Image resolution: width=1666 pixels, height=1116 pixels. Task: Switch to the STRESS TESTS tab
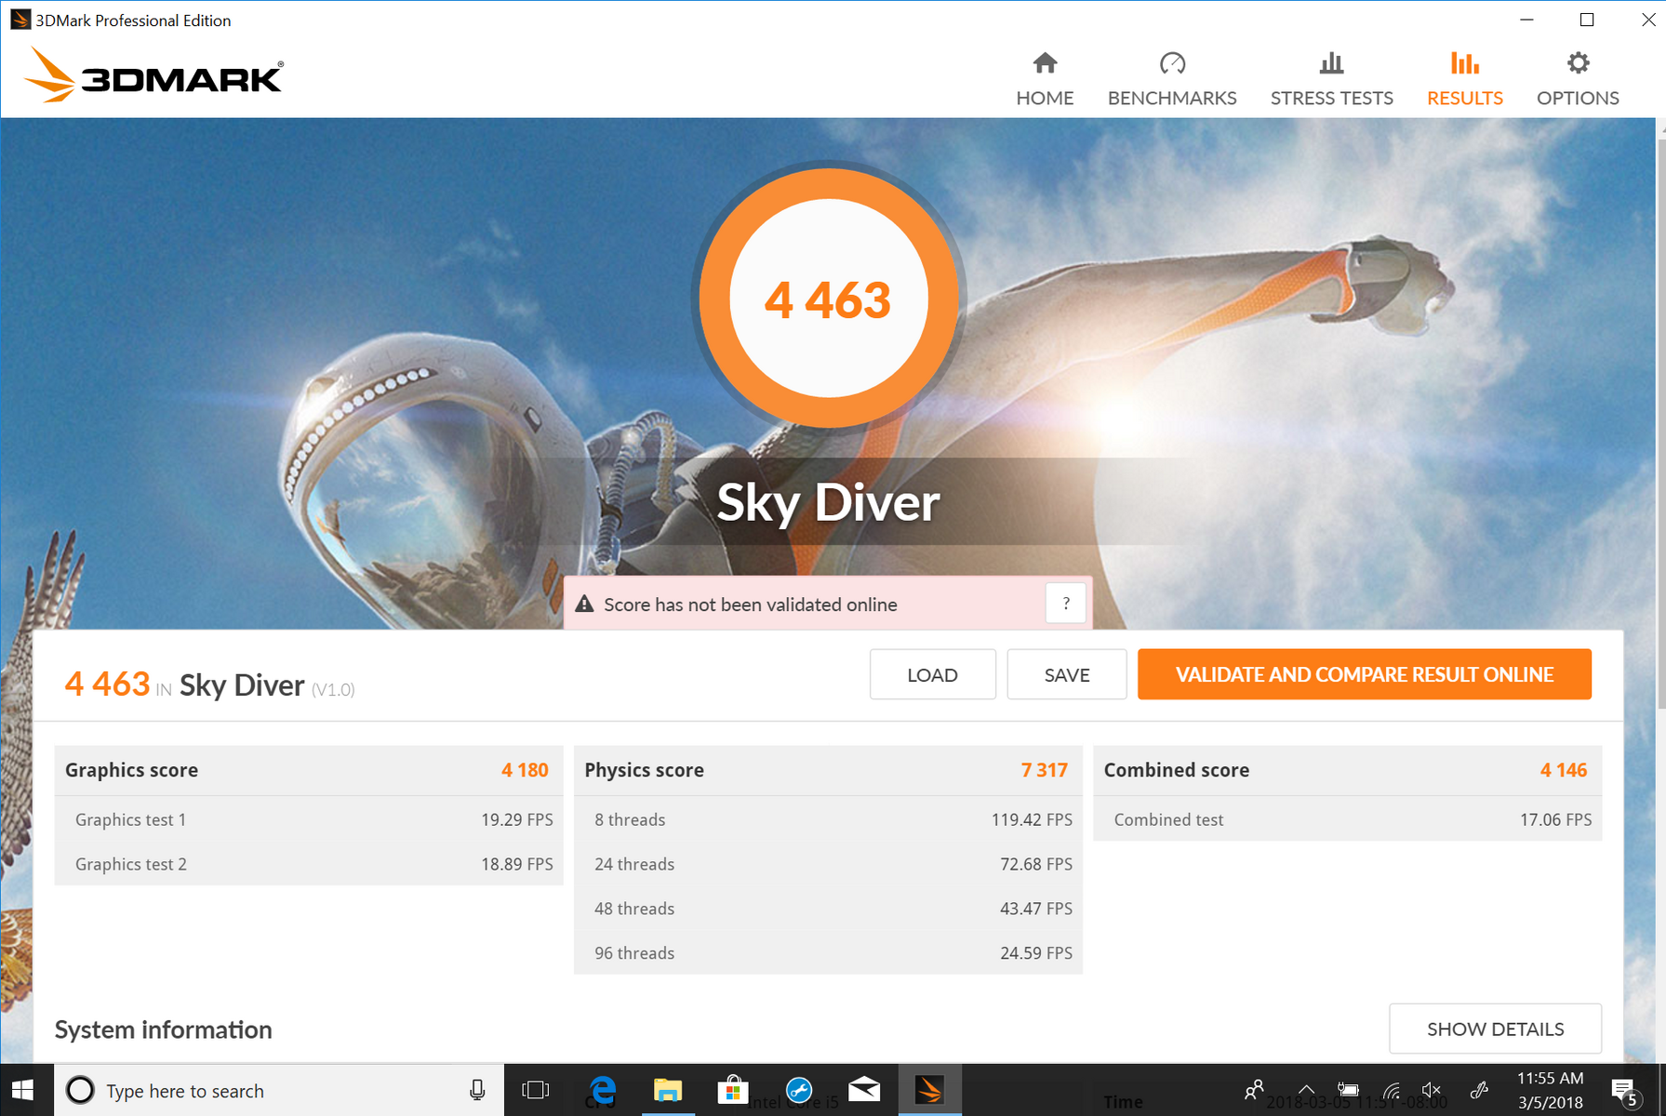tap(1331, 80)
